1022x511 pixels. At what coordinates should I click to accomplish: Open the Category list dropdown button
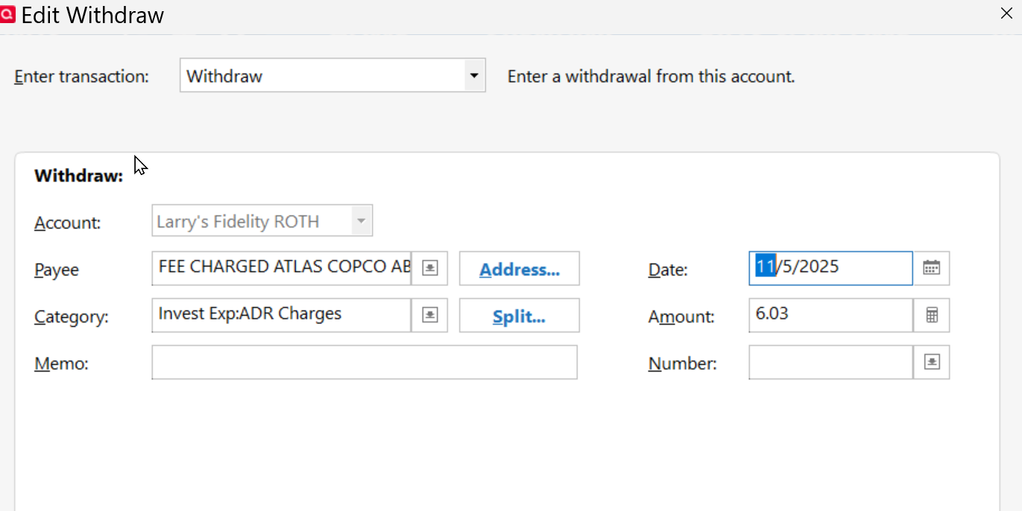point(429,315)
